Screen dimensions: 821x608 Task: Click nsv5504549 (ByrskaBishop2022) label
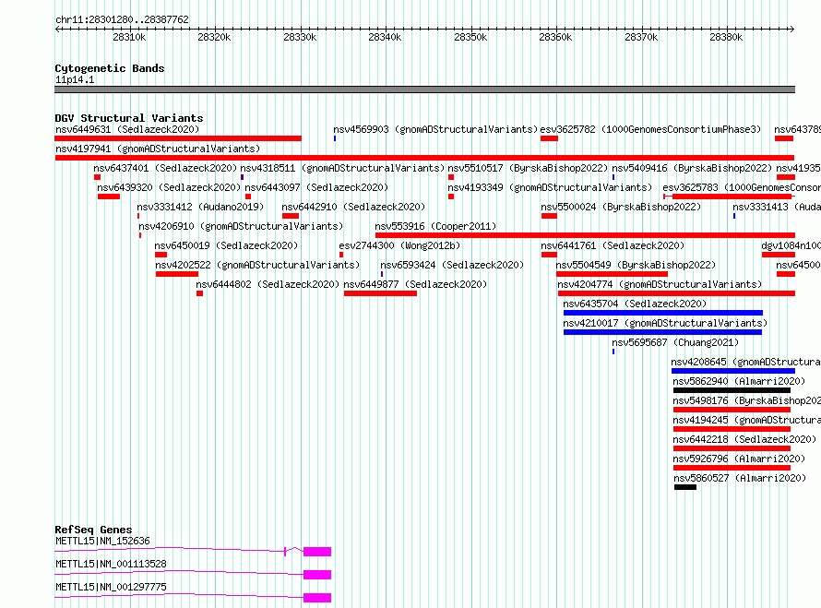(637, 265)
